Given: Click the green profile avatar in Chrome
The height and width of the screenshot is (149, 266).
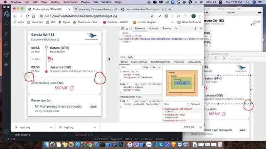Looking at the screenshot, I should click(193, 16).
